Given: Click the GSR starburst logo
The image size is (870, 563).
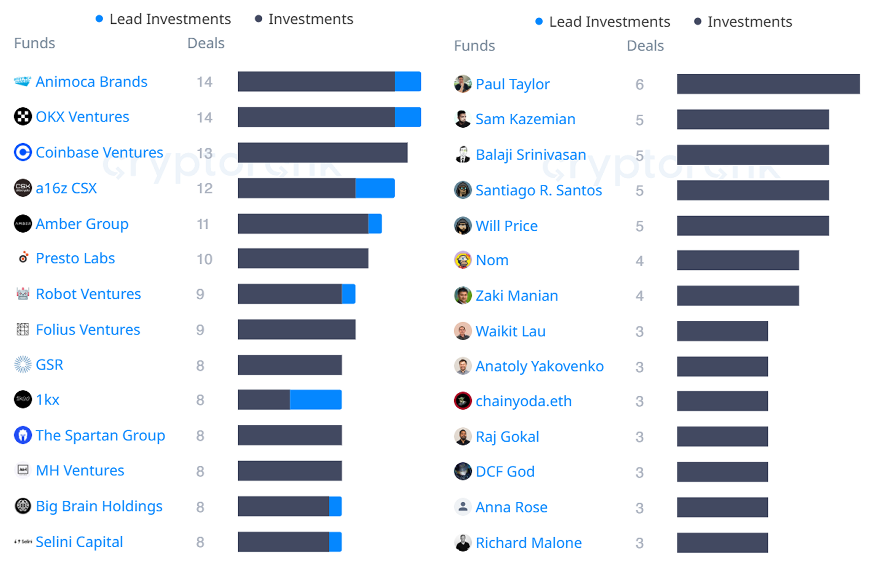Looking at the screenshot, I should point(23,365).
